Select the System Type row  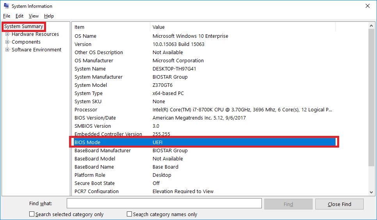pos(205,93)
